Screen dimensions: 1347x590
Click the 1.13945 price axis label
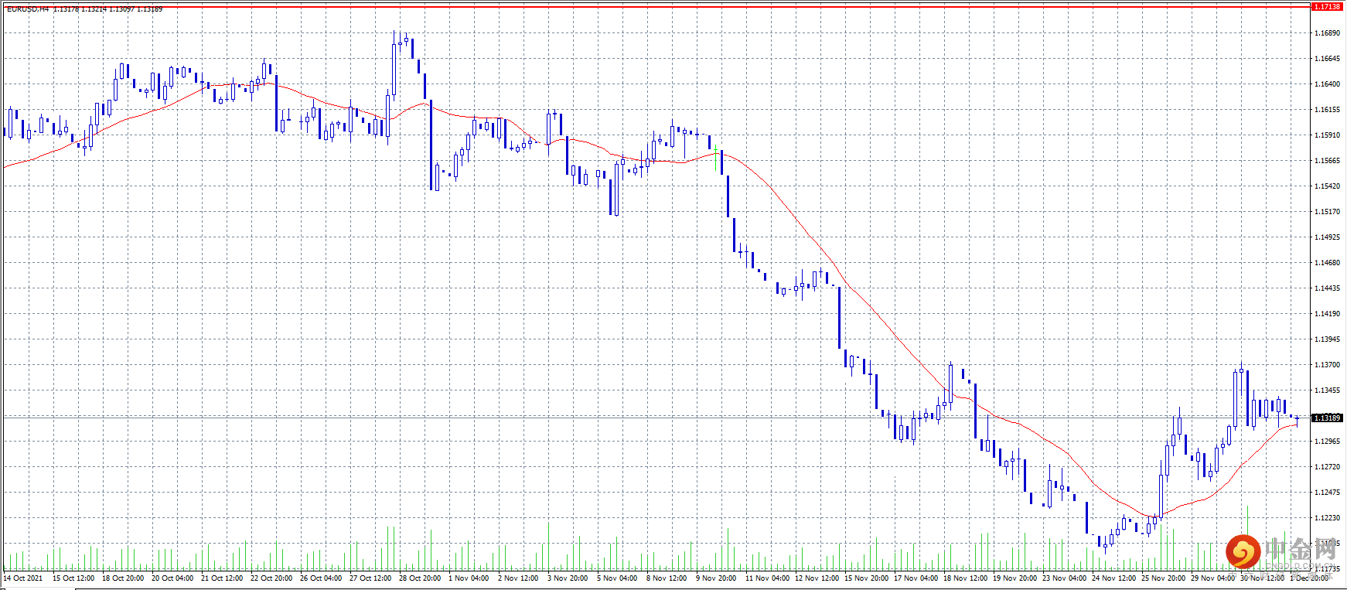[1327, 339]
